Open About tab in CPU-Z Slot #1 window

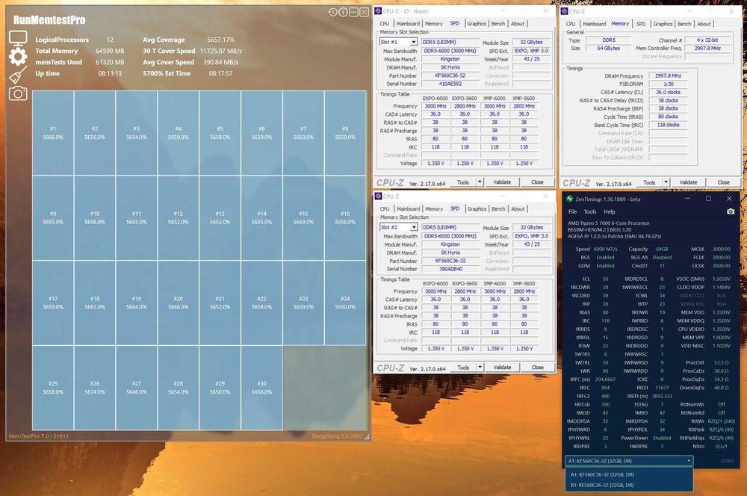[x=518, y=24]
